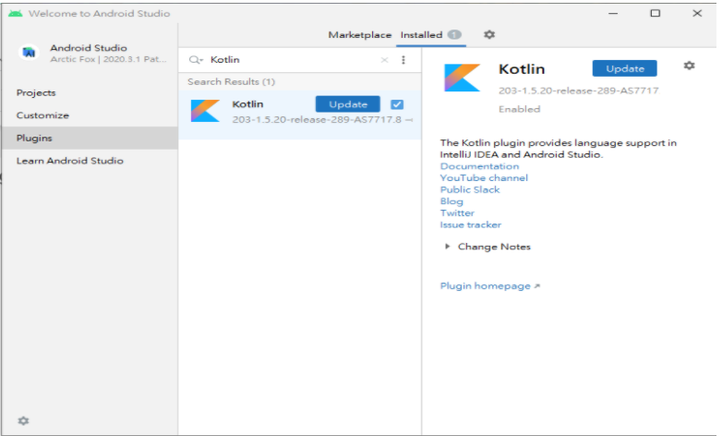Open the Twitter link
The width and height of the screenshot is (722, 436).
tap(457, 213)
